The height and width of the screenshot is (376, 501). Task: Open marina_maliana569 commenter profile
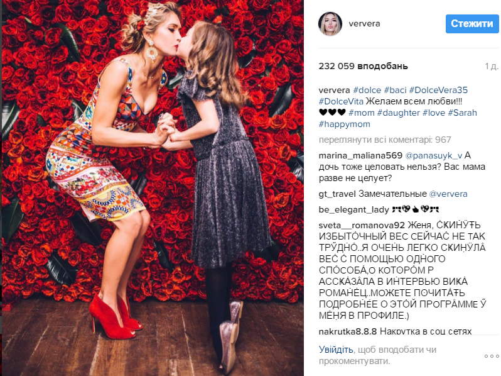pyautogui.click(x=360, y=155)
